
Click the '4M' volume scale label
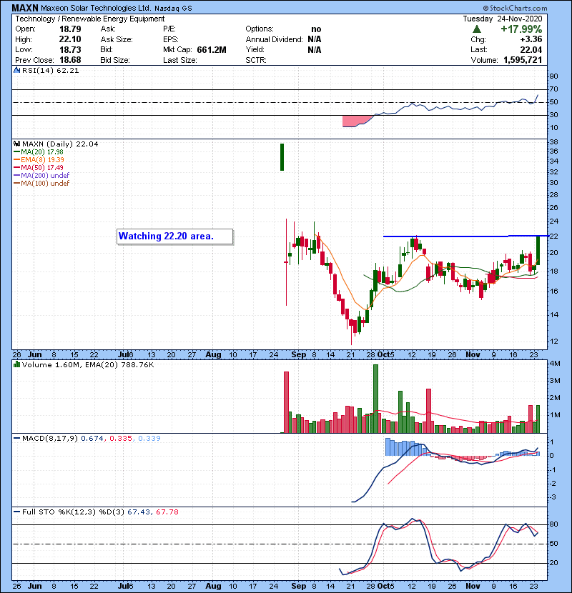pyautogui.click(x=555, y=364)
